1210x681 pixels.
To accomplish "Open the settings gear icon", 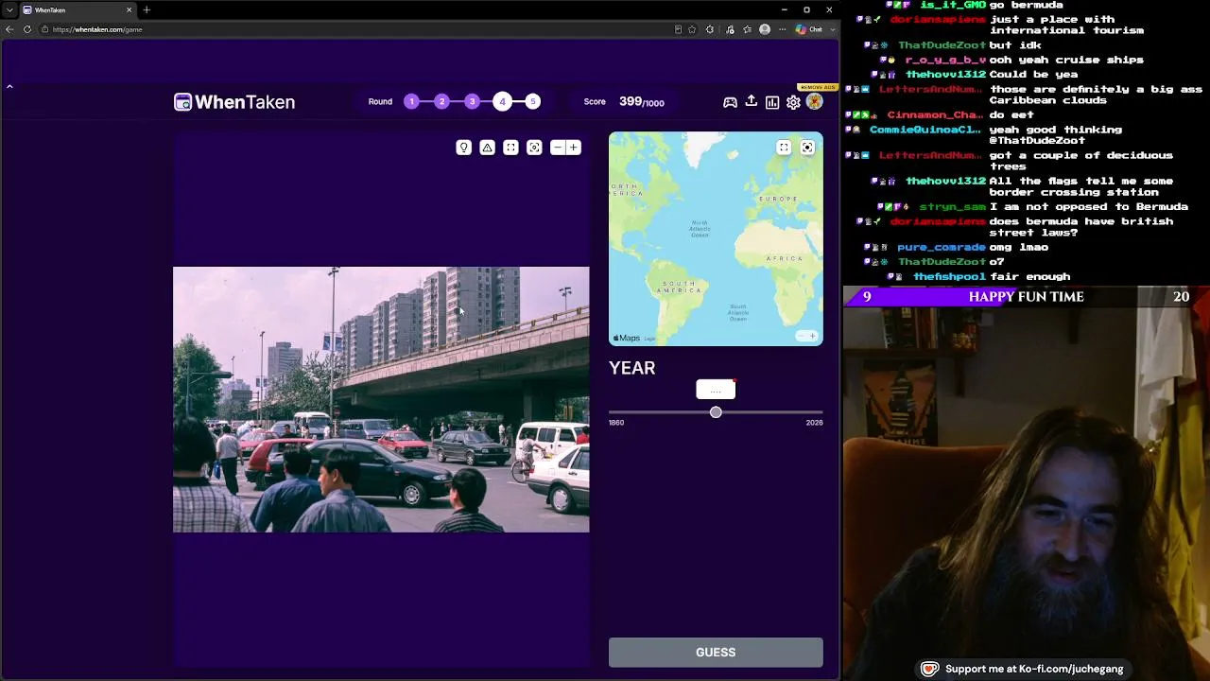I will click(793, 102).
